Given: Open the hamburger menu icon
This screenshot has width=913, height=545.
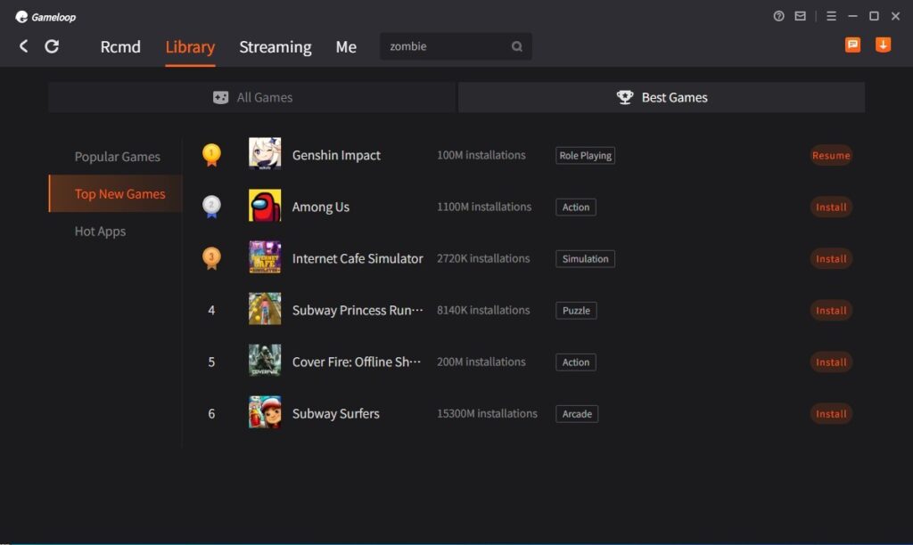Looking at the screenshot, I should [831, 15].
